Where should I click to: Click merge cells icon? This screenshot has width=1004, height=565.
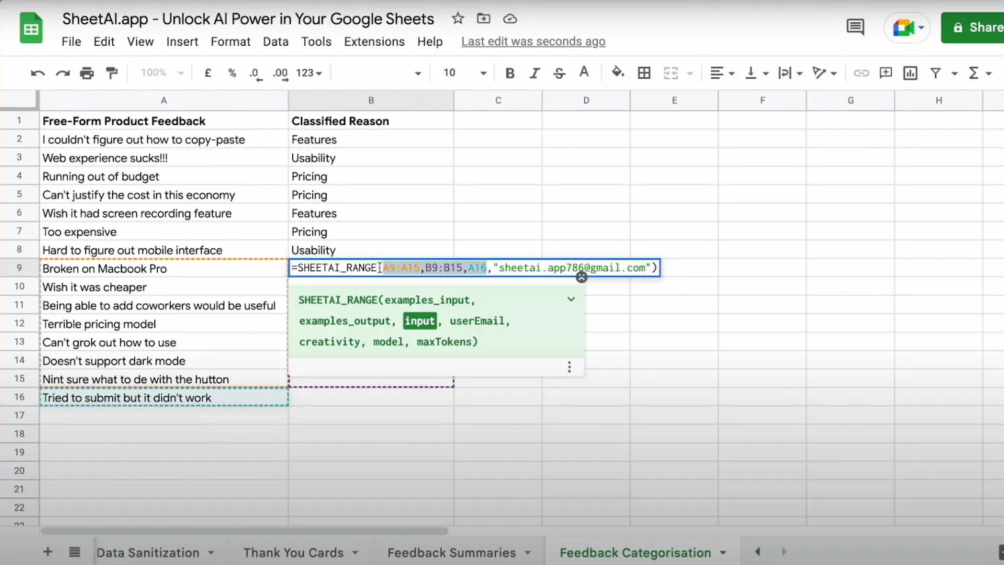(670, 73)
